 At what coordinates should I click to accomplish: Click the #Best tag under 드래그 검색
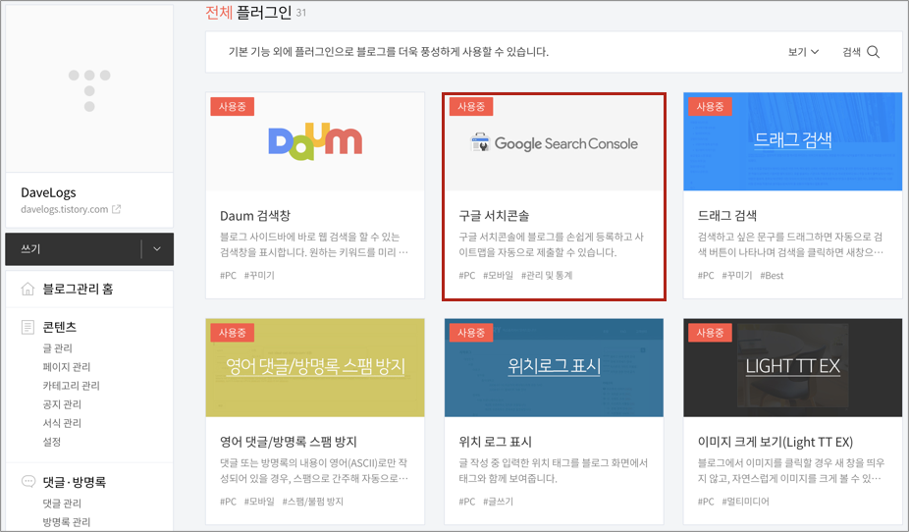point(772,275)
